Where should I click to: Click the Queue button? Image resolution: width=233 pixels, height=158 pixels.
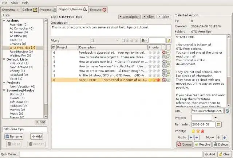tap(185, 144)
